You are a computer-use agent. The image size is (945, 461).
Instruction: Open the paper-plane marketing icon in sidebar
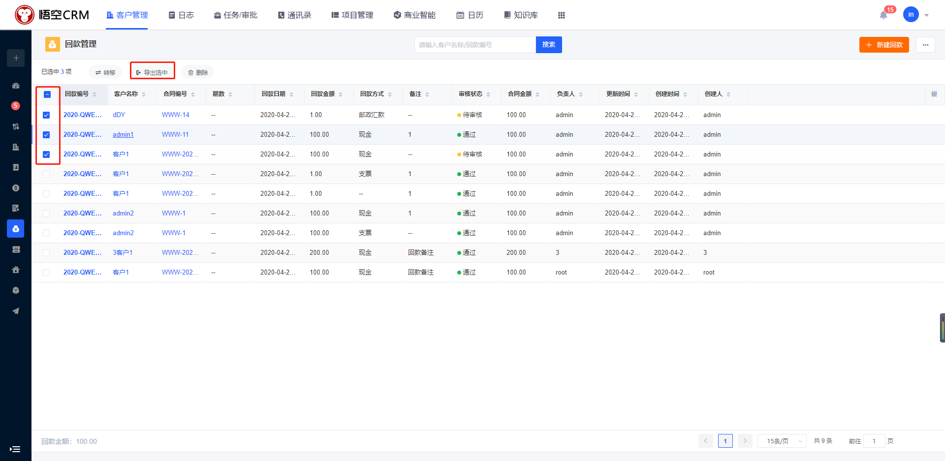[x=16, y=311]
